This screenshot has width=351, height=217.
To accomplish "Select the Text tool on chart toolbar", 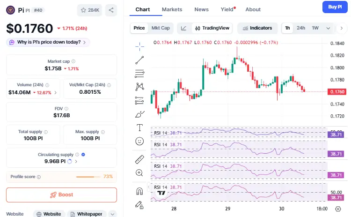I will [x=139, y=127].
